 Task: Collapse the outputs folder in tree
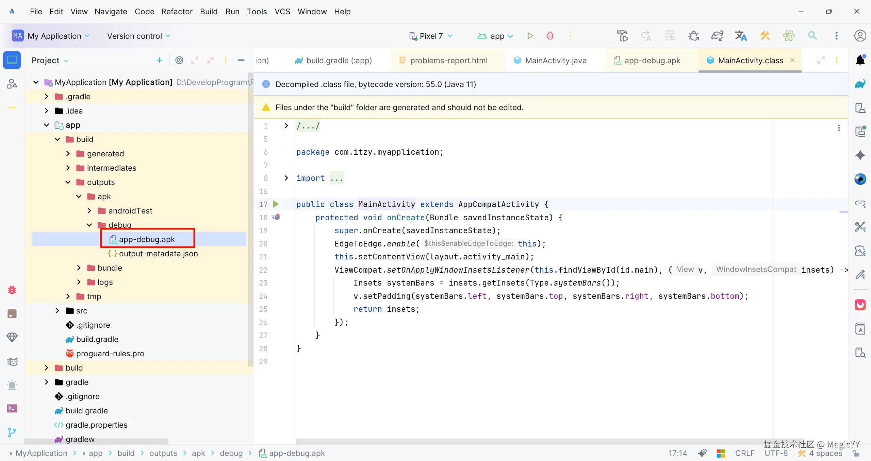68,182
